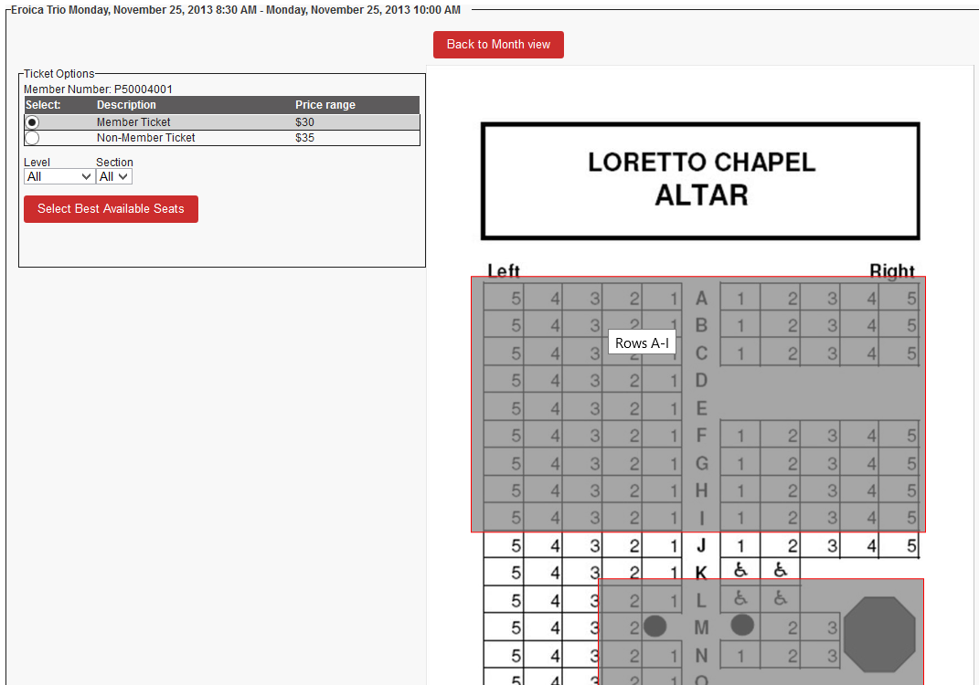Image resolution: width=979 pixels, height=685 pixels.
Task: Click the Rows A-I label
Action: click(x=642, y=342)
